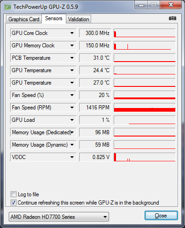Expand the PCB Temperature dropdown arrow
The height and width of the screenshot is (228, 185).
tap(72, 58)
